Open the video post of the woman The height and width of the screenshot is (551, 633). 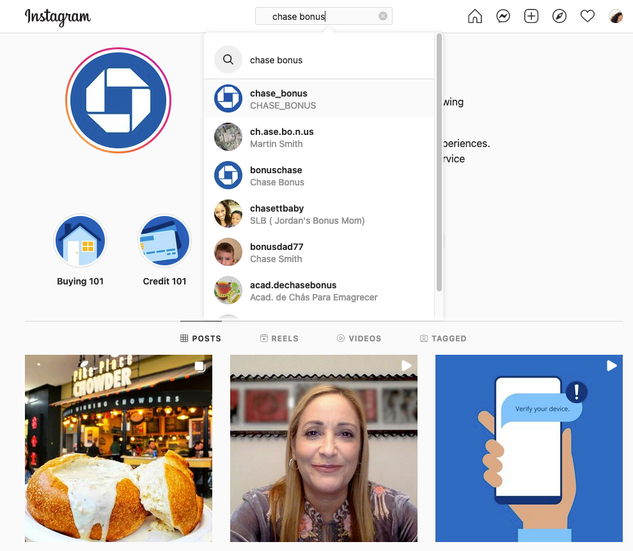pyautogui.click(x=324, y=448)
